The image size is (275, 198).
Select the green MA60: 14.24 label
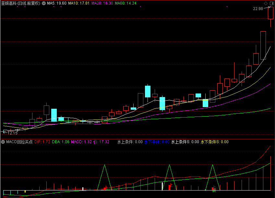click(x=126, y=3)
